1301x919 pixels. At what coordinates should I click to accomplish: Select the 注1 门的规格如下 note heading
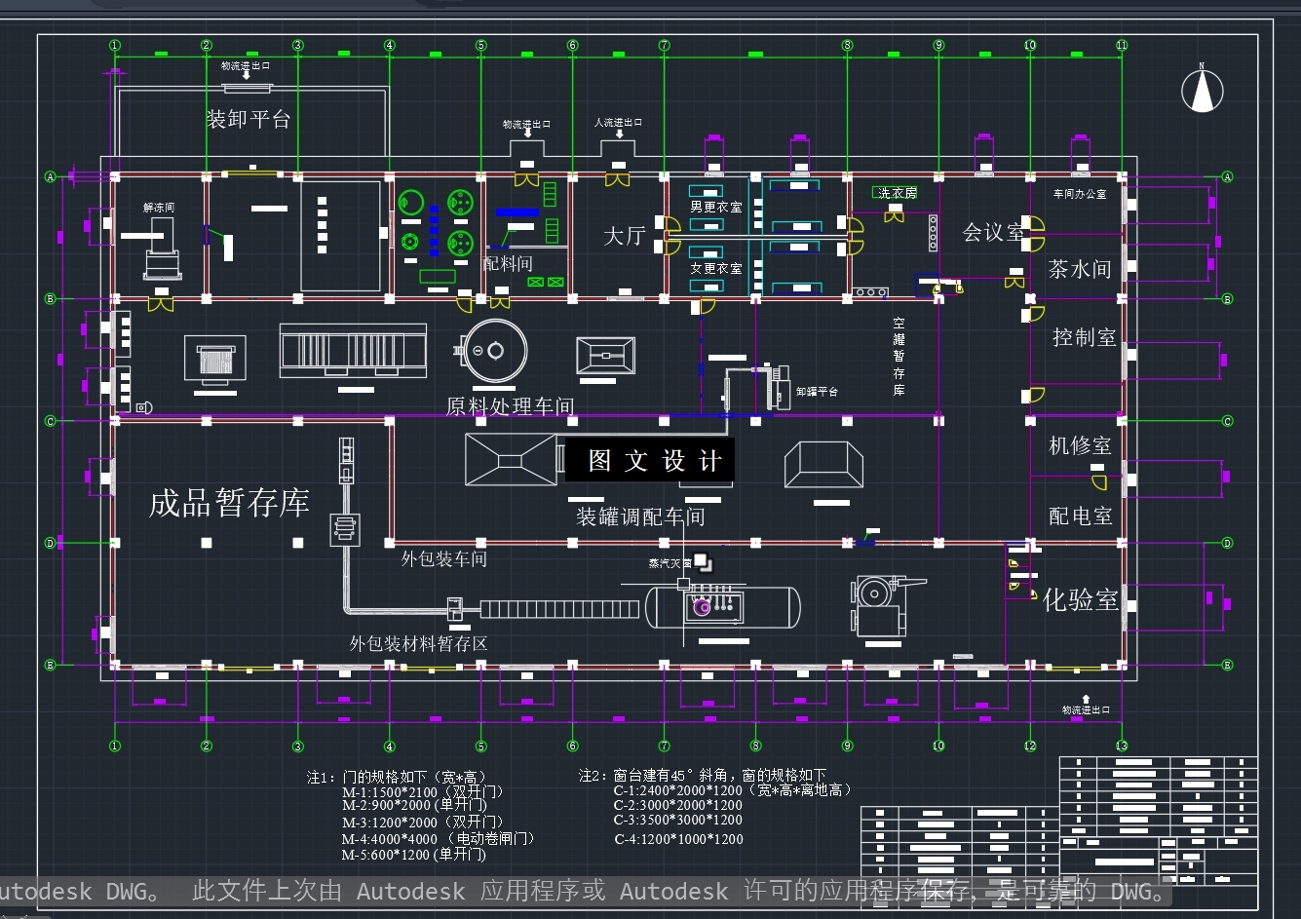[x=397, y=777]
